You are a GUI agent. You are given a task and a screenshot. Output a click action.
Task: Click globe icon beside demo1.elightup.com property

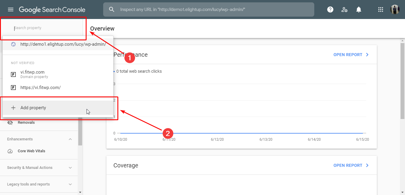pos(13,44)
